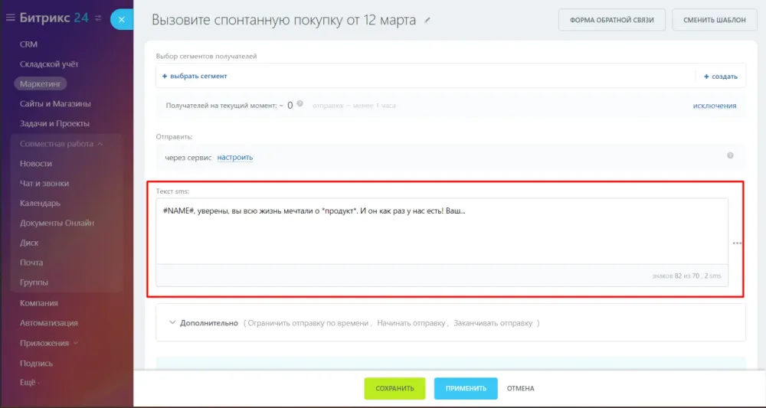The height and width of the screenshot is (408, 766).
Task: Open CRM in the sidebar
Action: [28, 44]
